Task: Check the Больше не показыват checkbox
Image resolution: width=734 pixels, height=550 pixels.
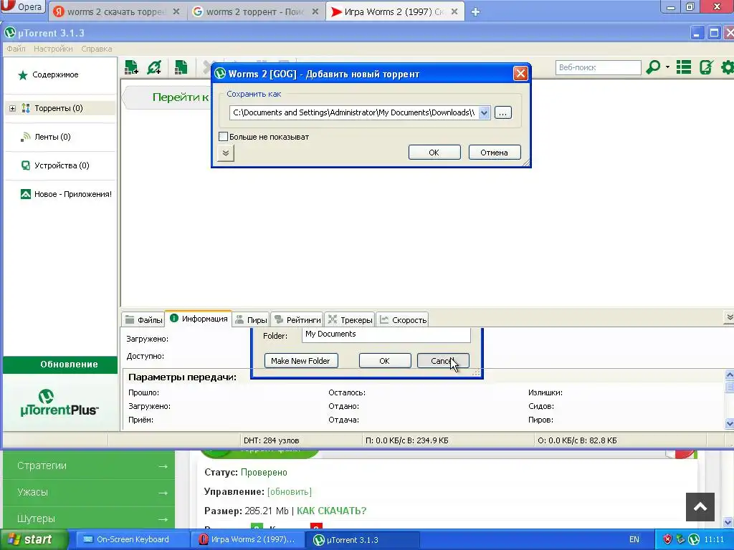Action: click(224, 137)
